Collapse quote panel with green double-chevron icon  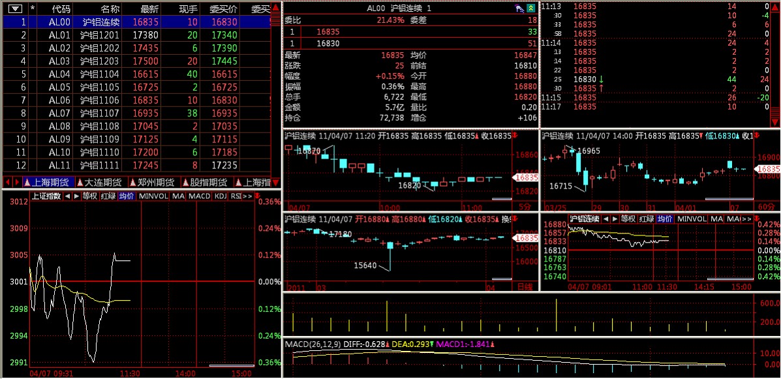click(531, 8)
